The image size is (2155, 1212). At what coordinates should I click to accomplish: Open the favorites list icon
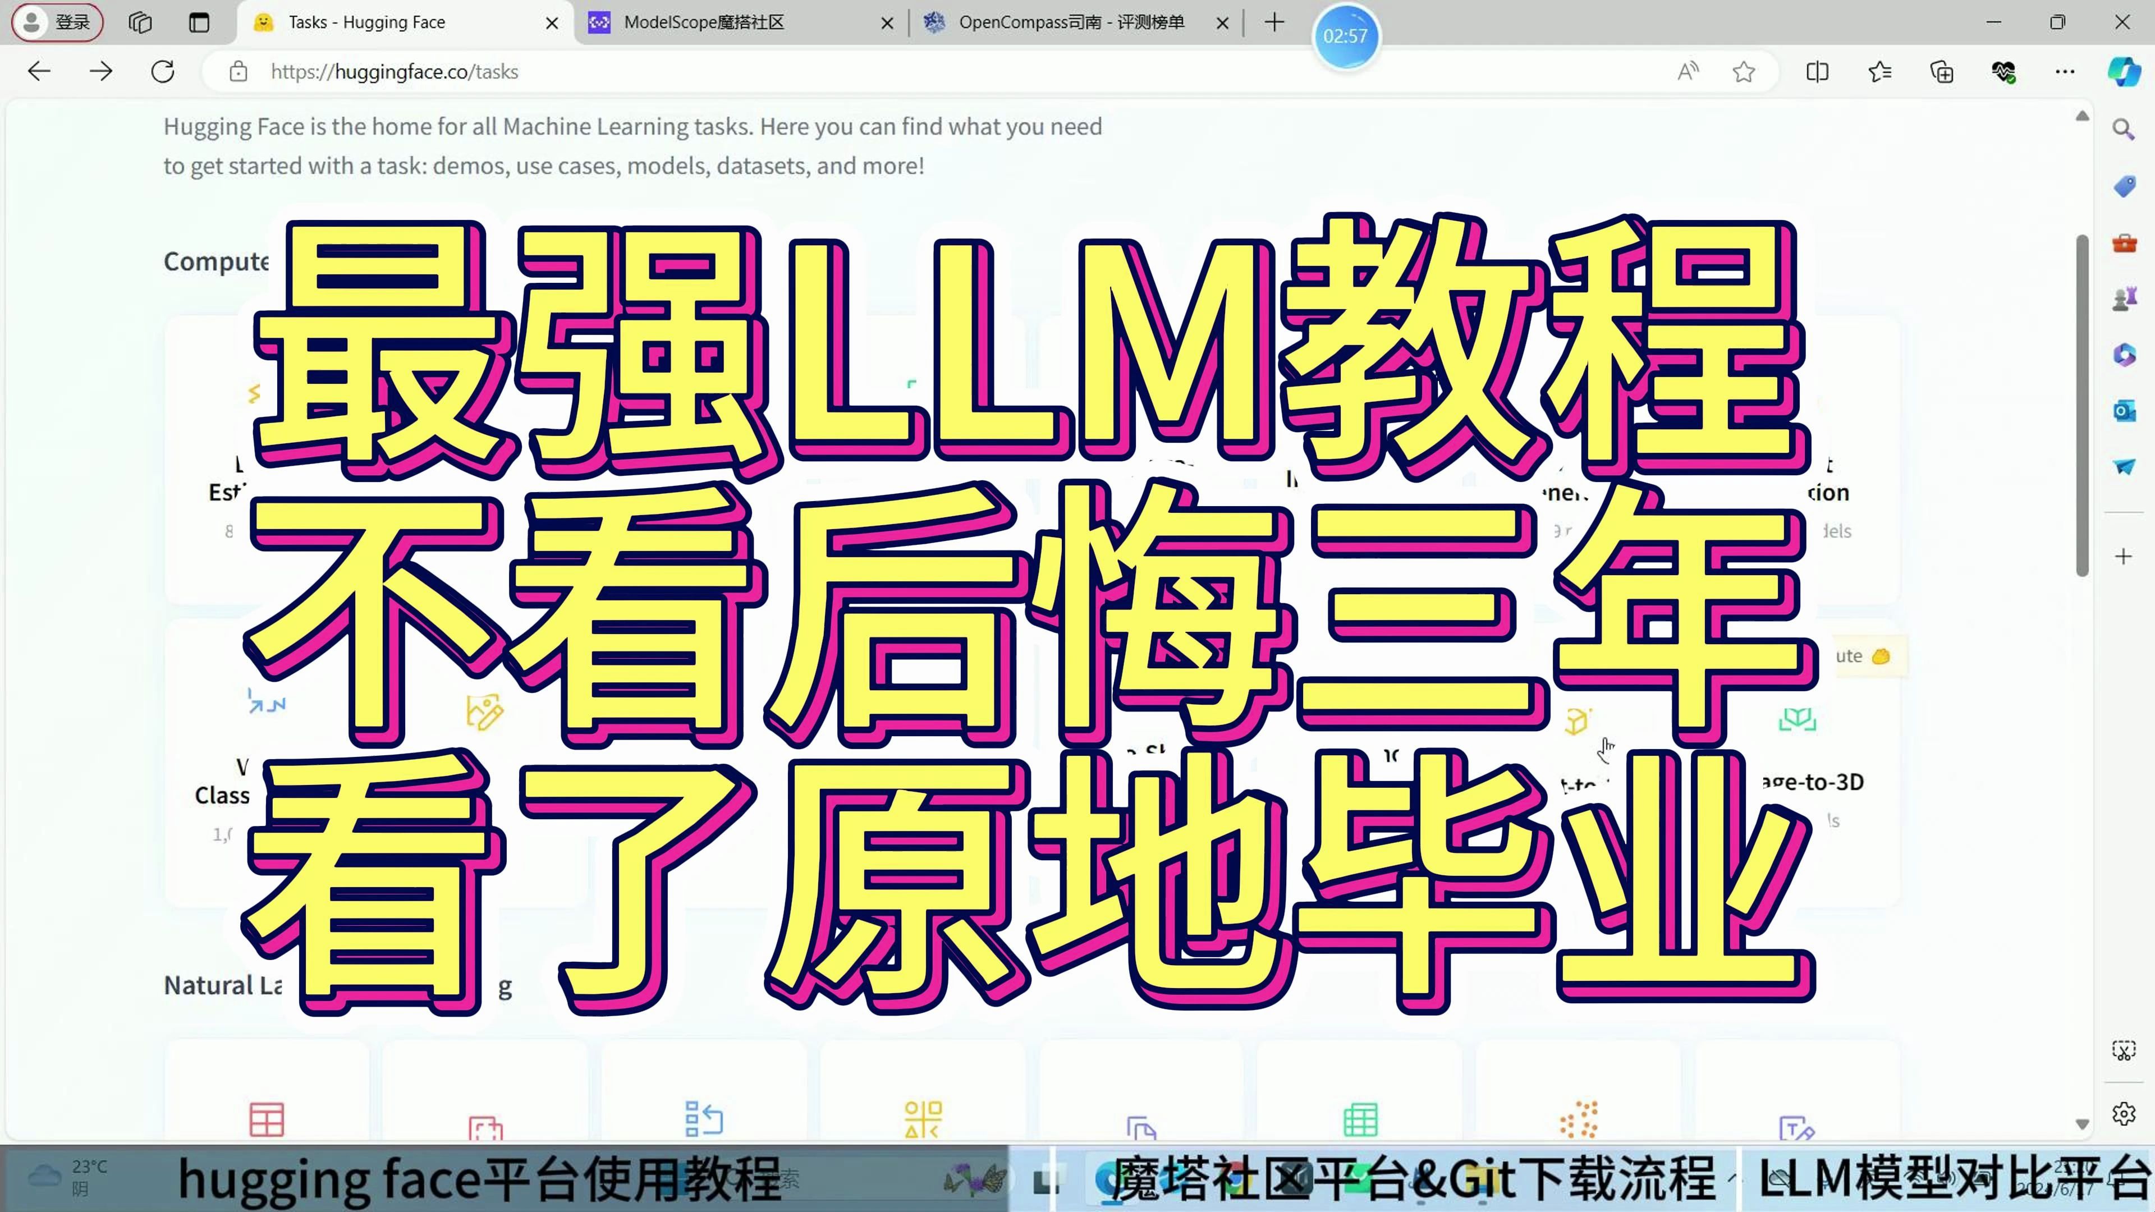click(1880, 72)
